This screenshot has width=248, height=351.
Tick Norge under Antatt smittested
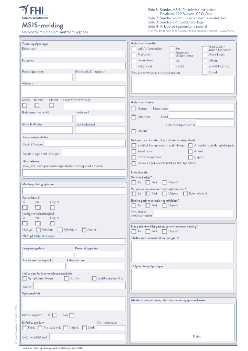coord(134,109)
